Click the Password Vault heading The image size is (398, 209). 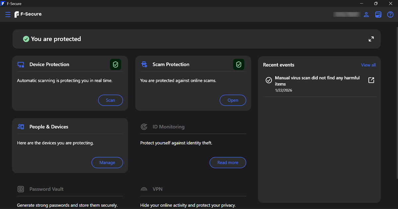click(x=46, y=189)
